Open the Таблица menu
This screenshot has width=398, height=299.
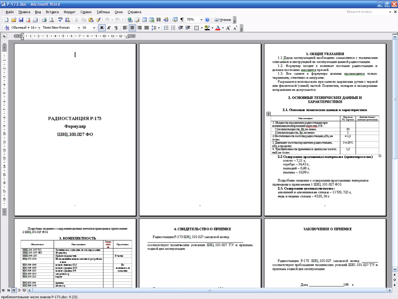click(x=103, y=11)
